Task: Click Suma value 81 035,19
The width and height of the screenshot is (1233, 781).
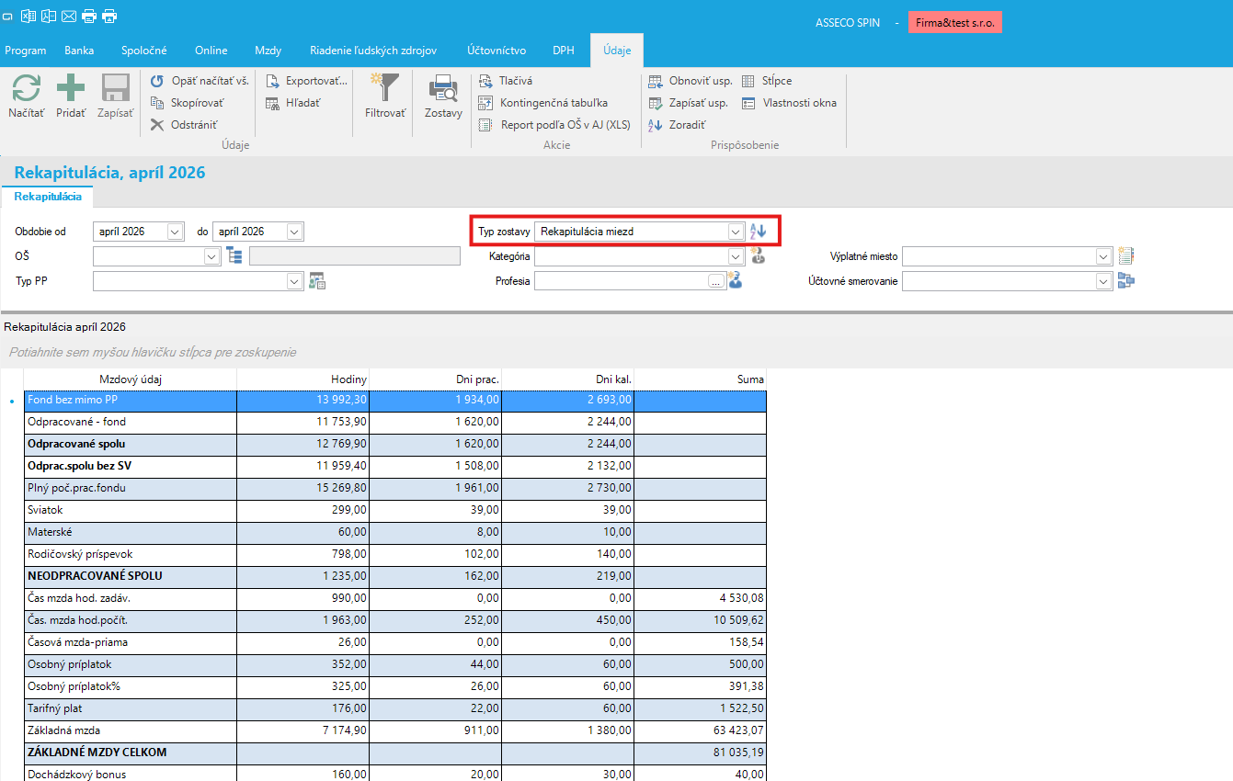Action: coord(737,753)
